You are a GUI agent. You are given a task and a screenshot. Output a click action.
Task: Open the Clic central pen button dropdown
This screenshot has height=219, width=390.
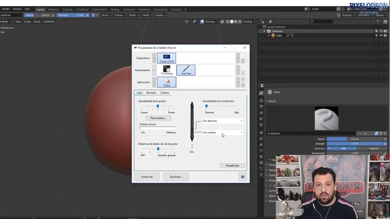[x=222, y=133]
